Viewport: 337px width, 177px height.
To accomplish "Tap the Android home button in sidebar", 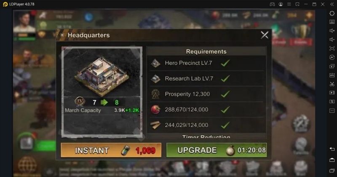I will click(x=332, y=160).
